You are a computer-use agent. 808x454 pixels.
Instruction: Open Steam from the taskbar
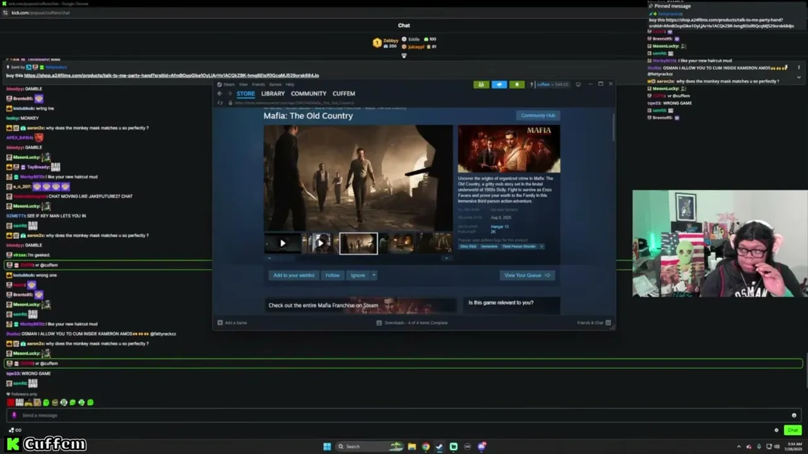coord(439,446)
